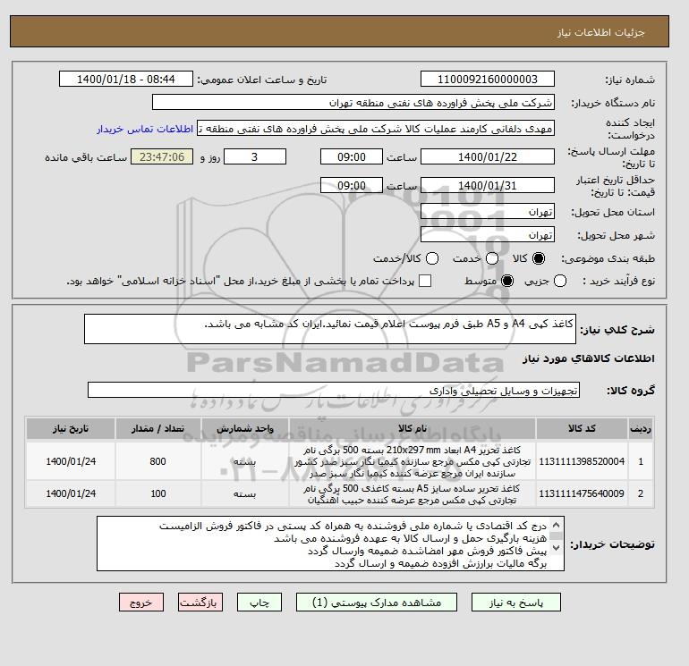Click the شماره نیاز number field

coord(488,79)
